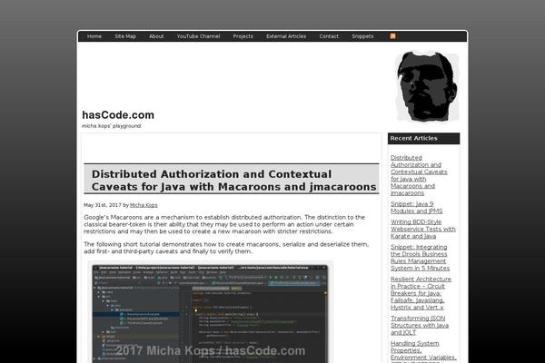The width and height of the screenshot is (545, 363).
Task: Open External Articles page
Action: pos(286,36)
